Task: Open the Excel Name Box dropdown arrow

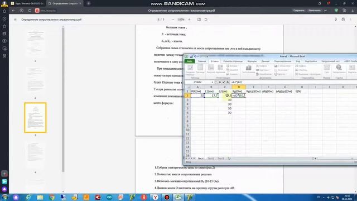Action: [x=212, y=82]
